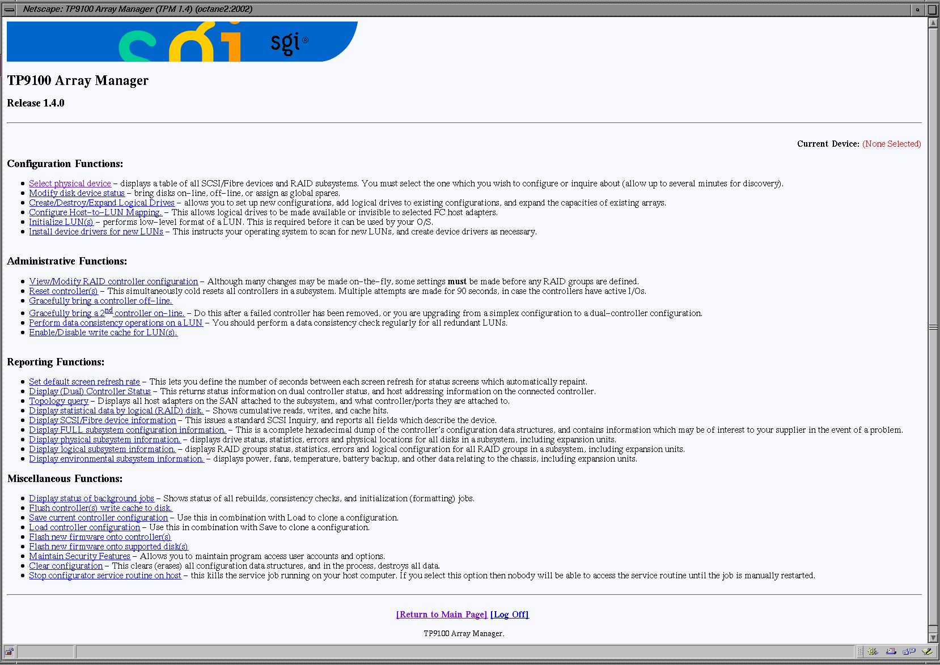
Task: Click the Reporting Functions heading
Action: point(56,362)
